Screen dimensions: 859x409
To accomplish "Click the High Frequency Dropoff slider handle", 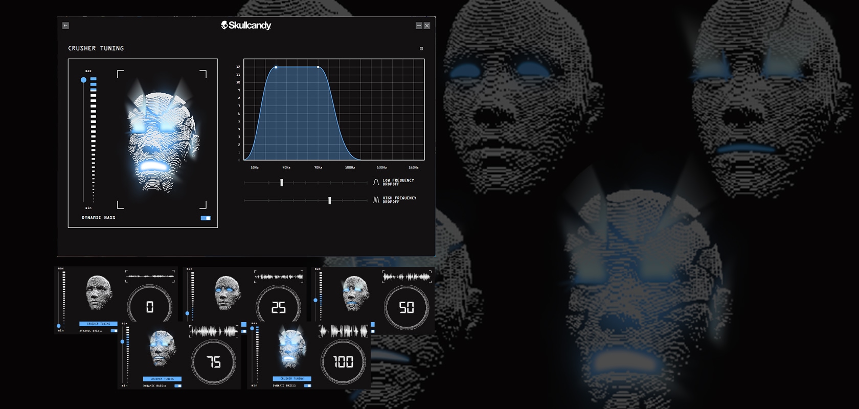I will click(330, 200).
